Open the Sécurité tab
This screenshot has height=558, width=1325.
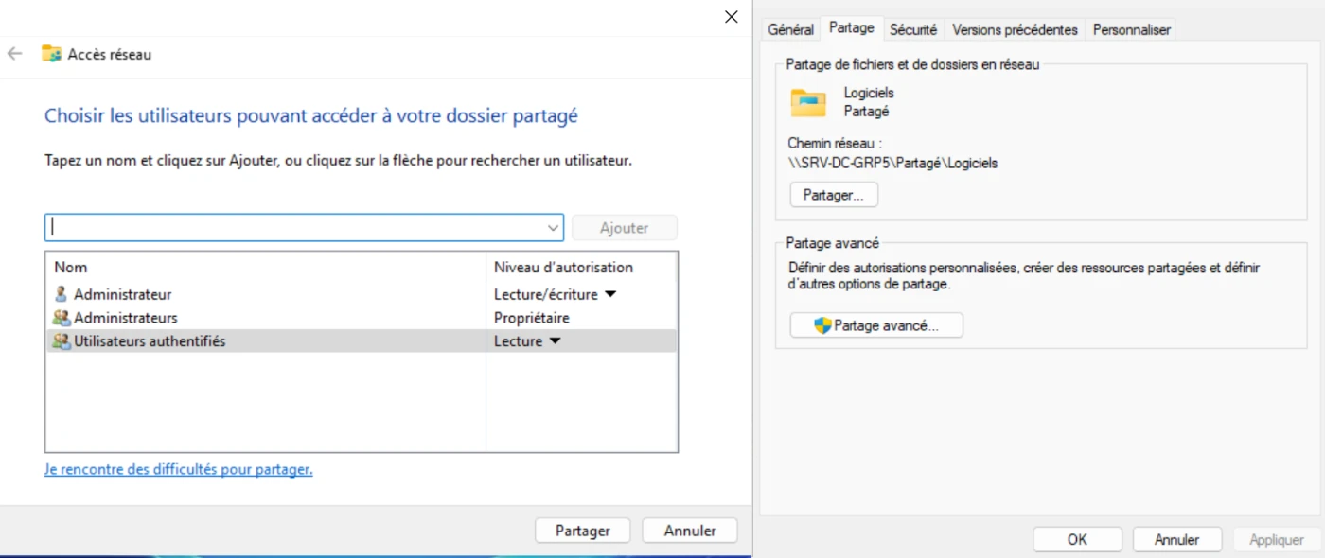tap(913, 29)
